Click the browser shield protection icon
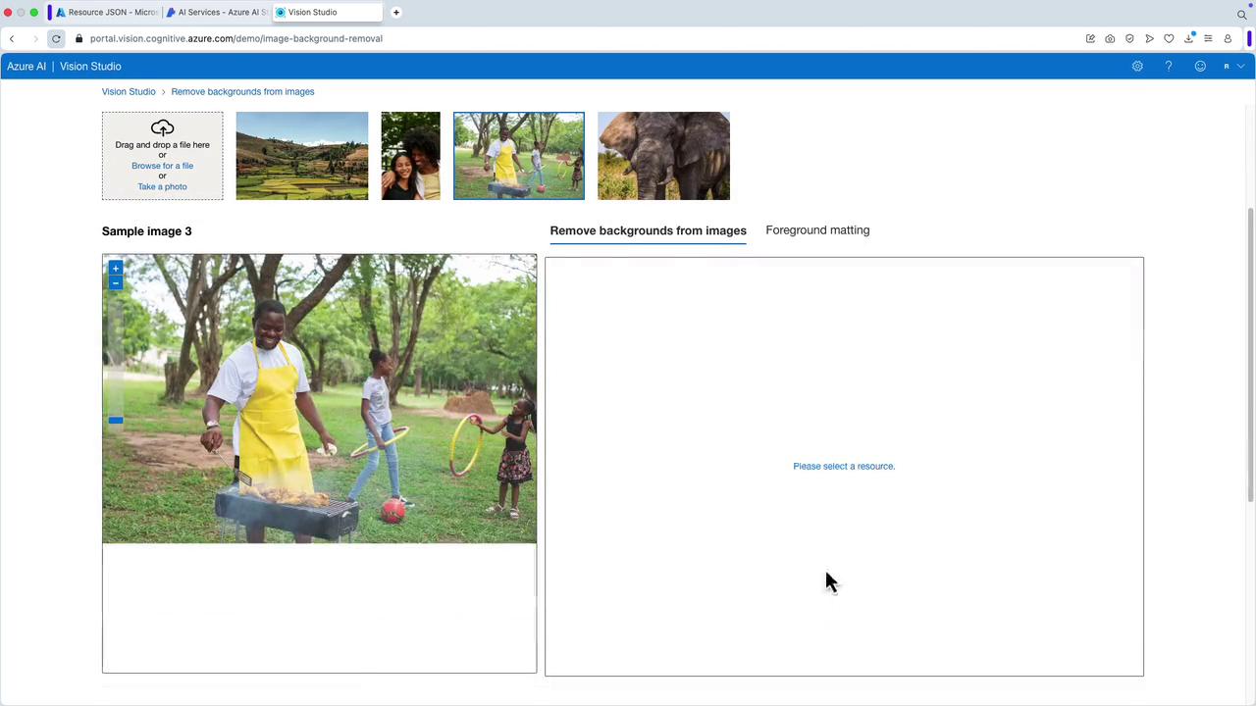Viewport: 1256px width, 706px height. (1129, 39)
